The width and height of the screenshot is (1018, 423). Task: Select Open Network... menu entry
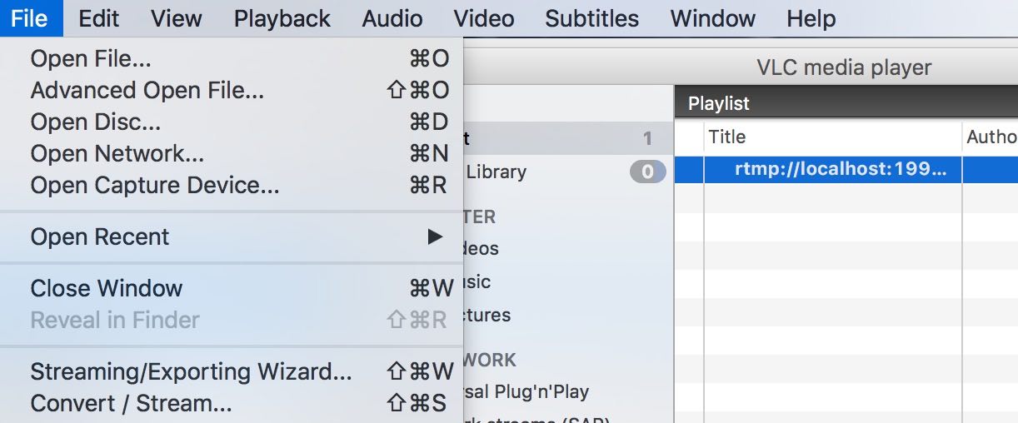(232, 153)
